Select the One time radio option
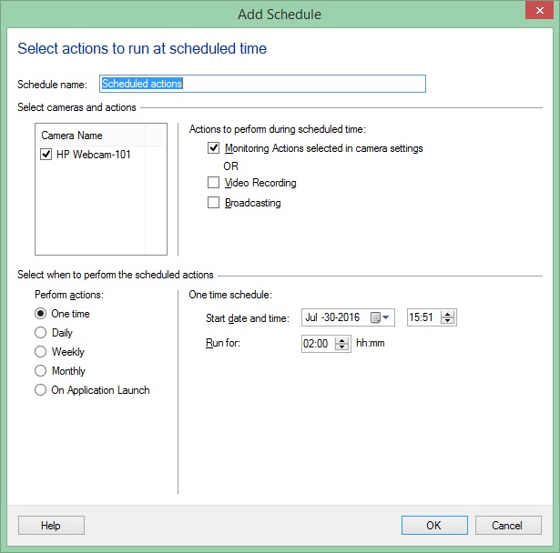560x553 pixels. [40, 314]
